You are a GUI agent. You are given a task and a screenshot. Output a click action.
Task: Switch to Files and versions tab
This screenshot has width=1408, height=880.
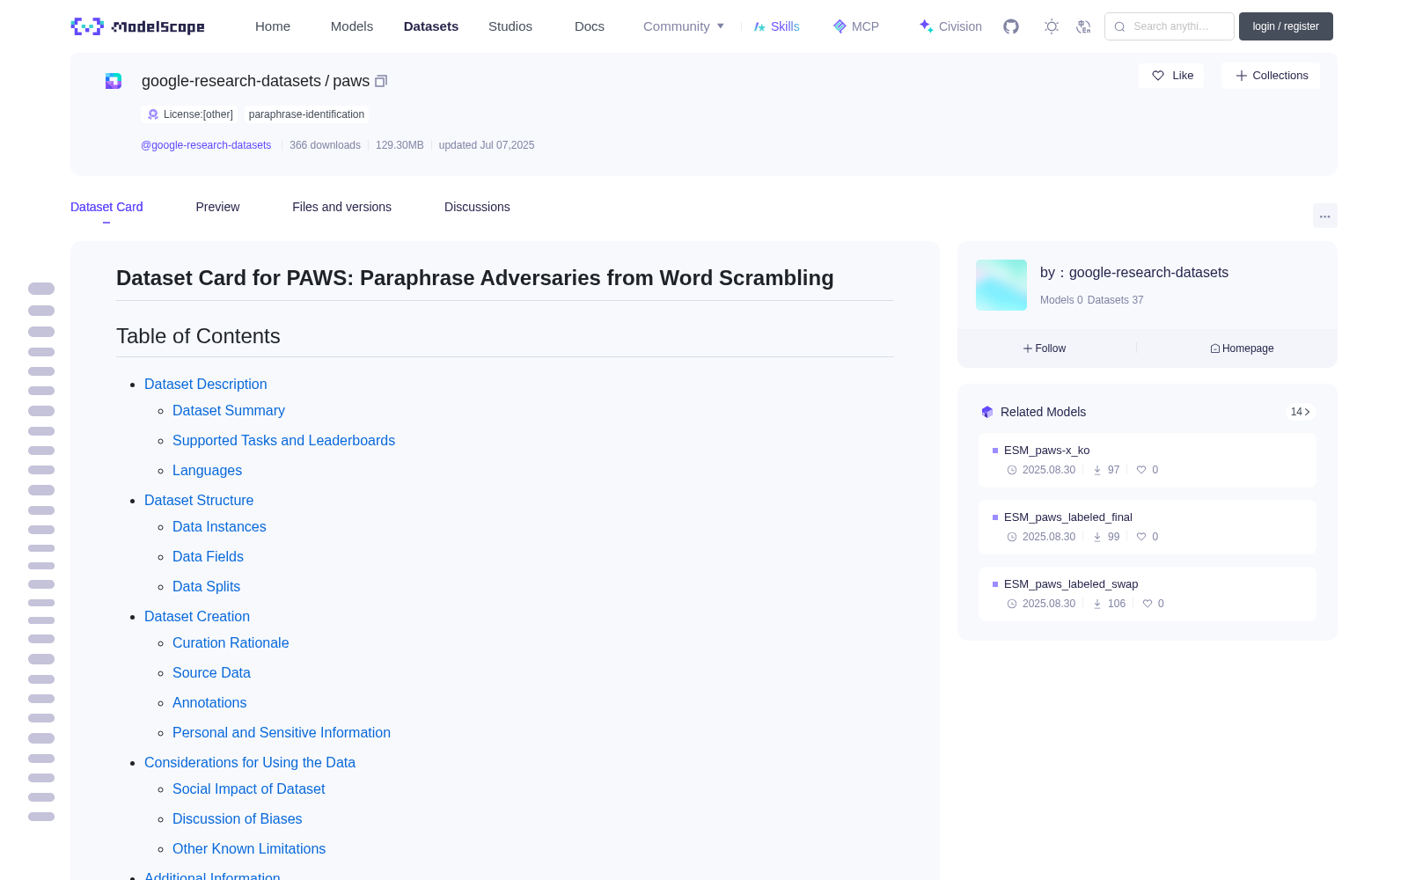pos(341,207)
